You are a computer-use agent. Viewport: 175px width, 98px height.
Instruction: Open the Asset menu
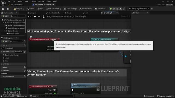(20, 1)
